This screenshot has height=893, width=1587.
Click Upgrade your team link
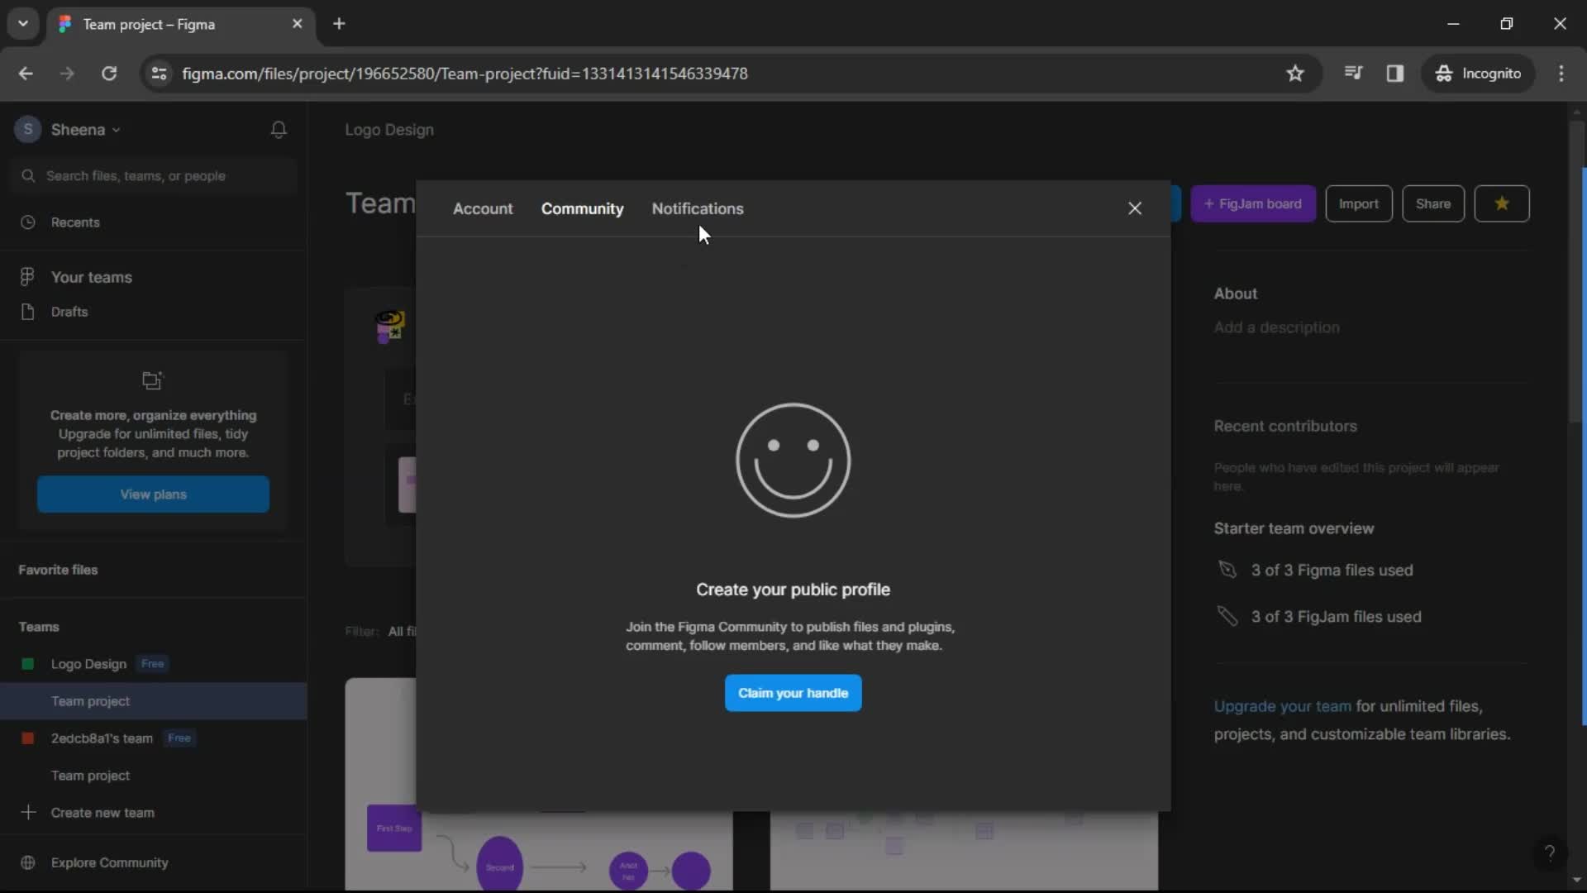click(1282, 705)
